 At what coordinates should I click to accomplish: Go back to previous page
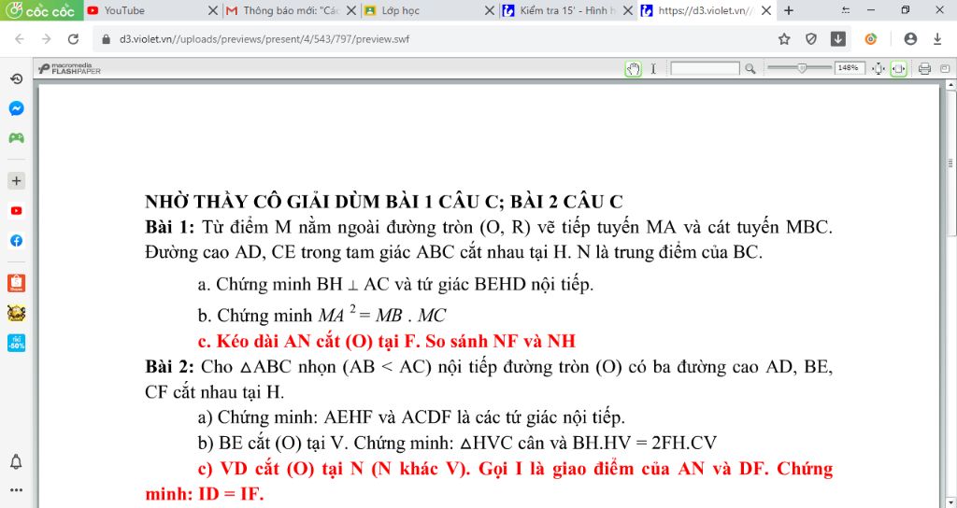pyautogui.click(x=20, y=39)
